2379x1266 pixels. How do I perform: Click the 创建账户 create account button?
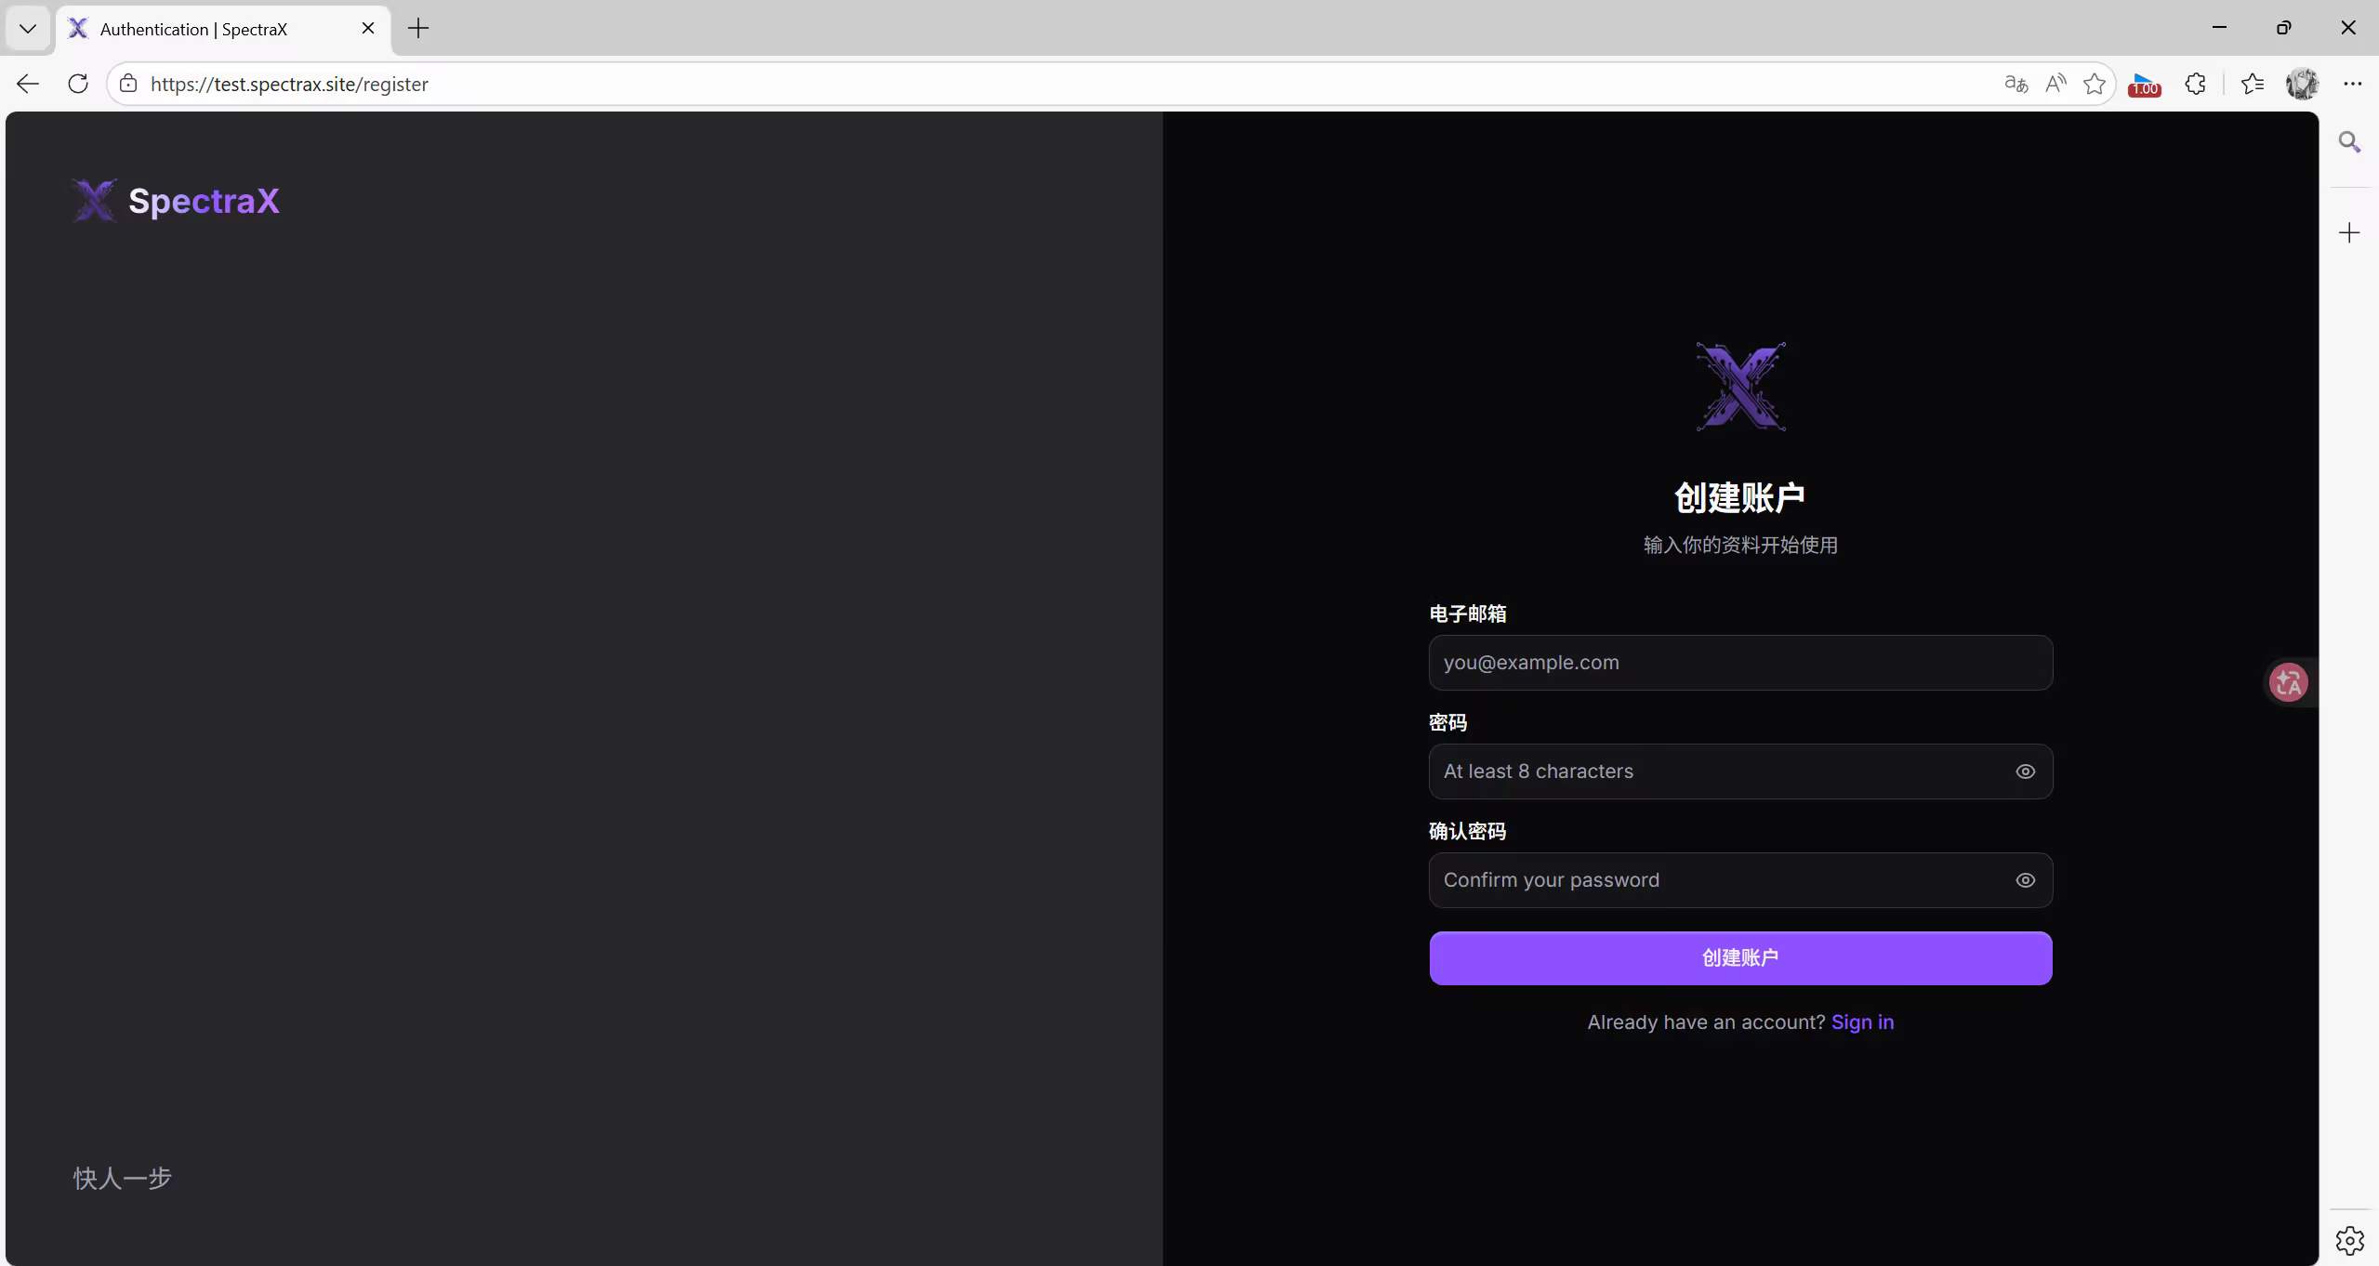1738,957
